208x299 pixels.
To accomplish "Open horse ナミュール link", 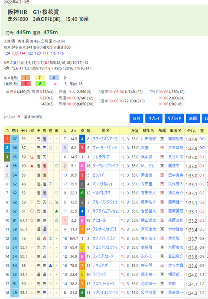I will pos(99,220).
